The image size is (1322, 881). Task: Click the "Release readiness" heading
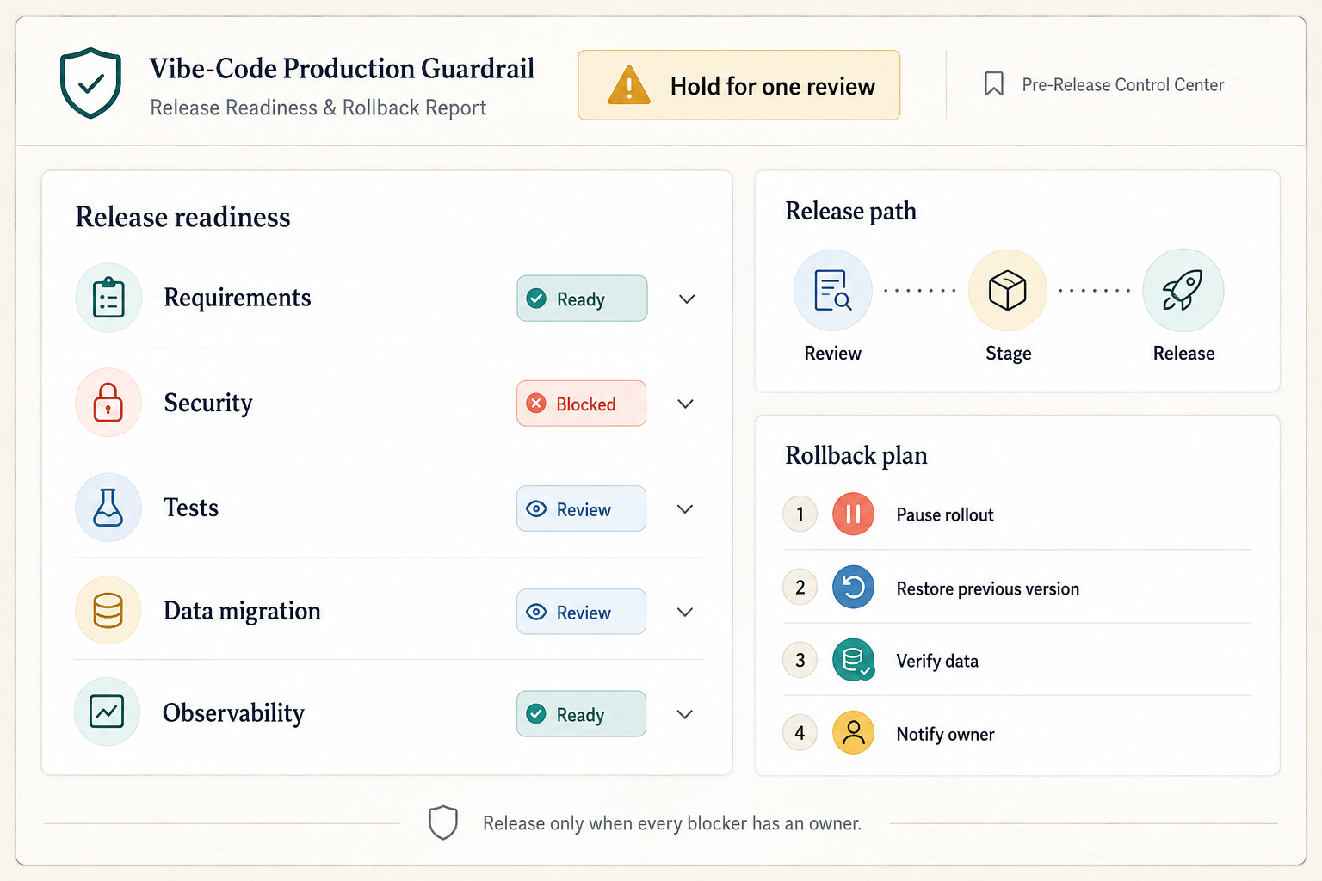(x=182, y=217)
